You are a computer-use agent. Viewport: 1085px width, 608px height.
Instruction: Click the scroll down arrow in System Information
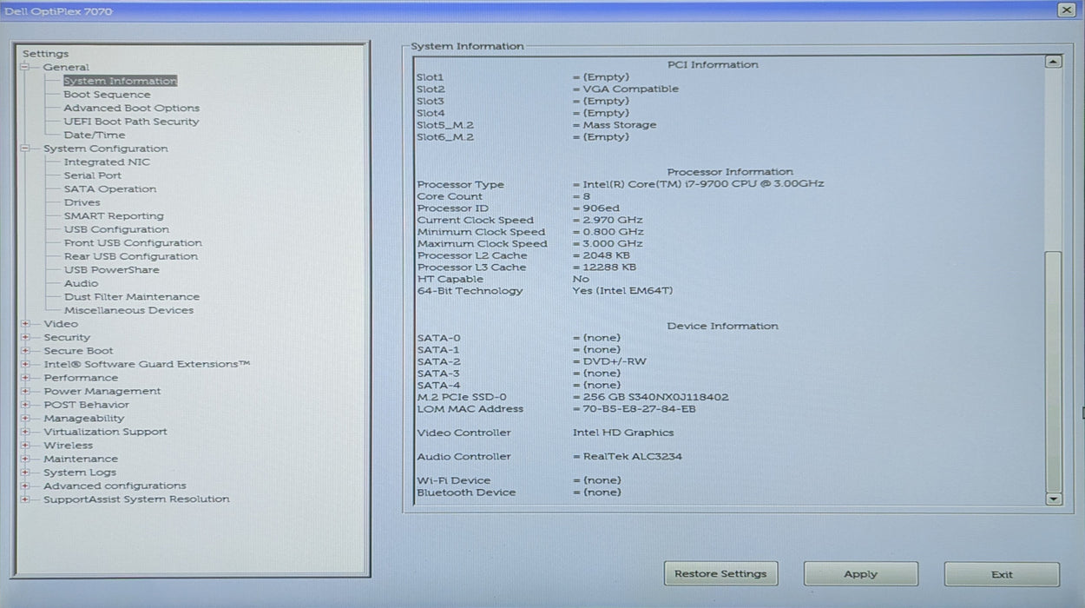[x=1053, y=499]
